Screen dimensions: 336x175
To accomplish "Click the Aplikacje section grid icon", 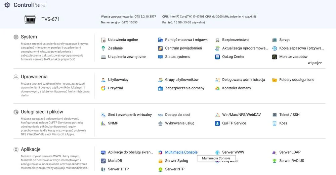I will pos(16,149).
